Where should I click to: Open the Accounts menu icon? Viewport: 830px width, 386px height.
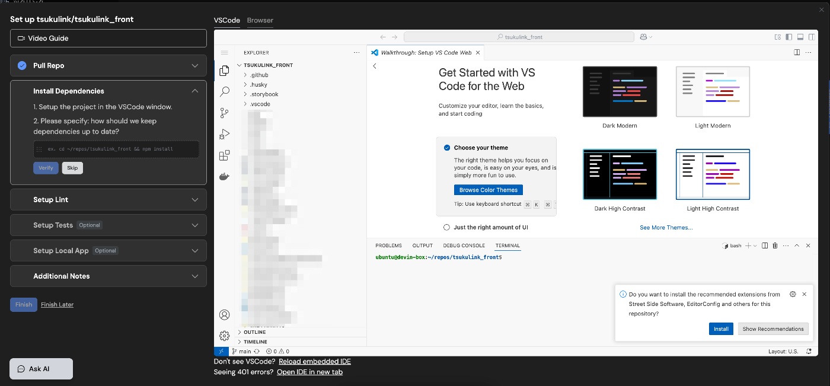[x=224, y=315]
